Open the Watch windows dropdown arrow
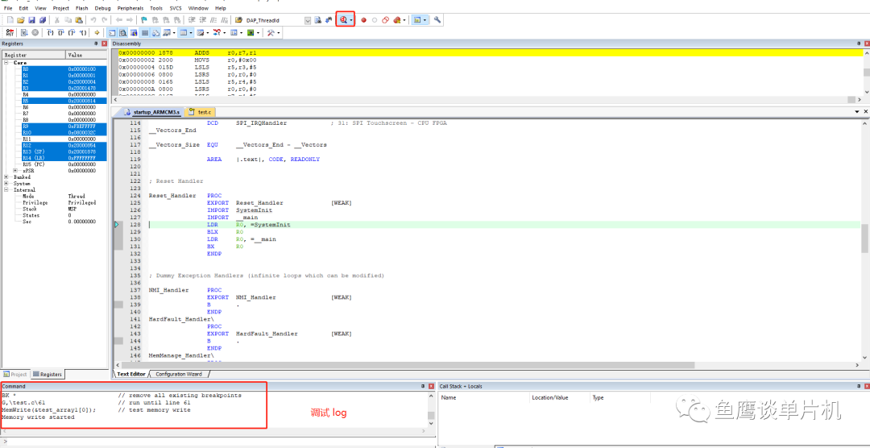Viewport: 870px width, 448px height. coord(174,33)
